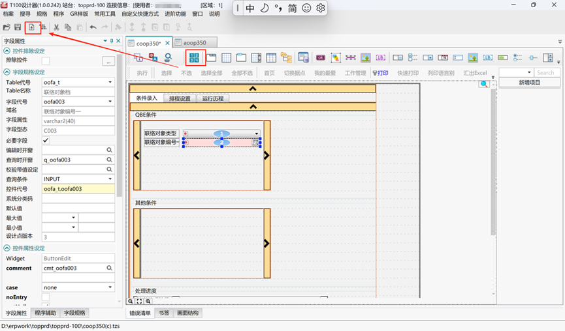Fit the canvas to view icon
The height and width of the screenshot is (331, 565).
pyautogui.click(x=139, y=301)
